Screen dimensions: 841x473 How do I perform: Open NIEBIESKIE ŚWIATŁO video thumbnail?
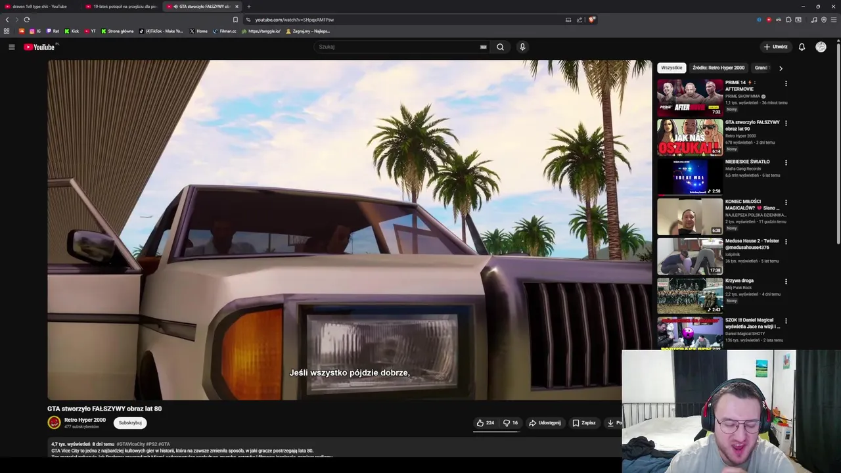point(690,176)
